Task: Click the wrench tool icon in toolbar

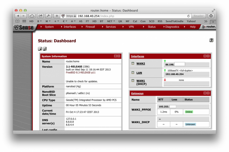Action: pos(49,16)
